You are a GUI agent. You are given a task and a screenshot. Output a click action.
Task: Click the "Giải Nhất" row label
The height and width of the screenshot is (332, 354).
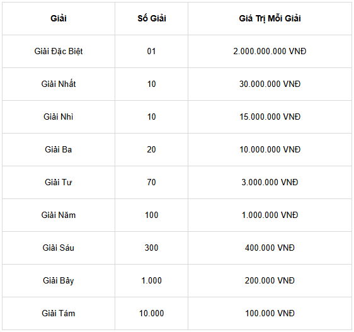coord(59,84)
